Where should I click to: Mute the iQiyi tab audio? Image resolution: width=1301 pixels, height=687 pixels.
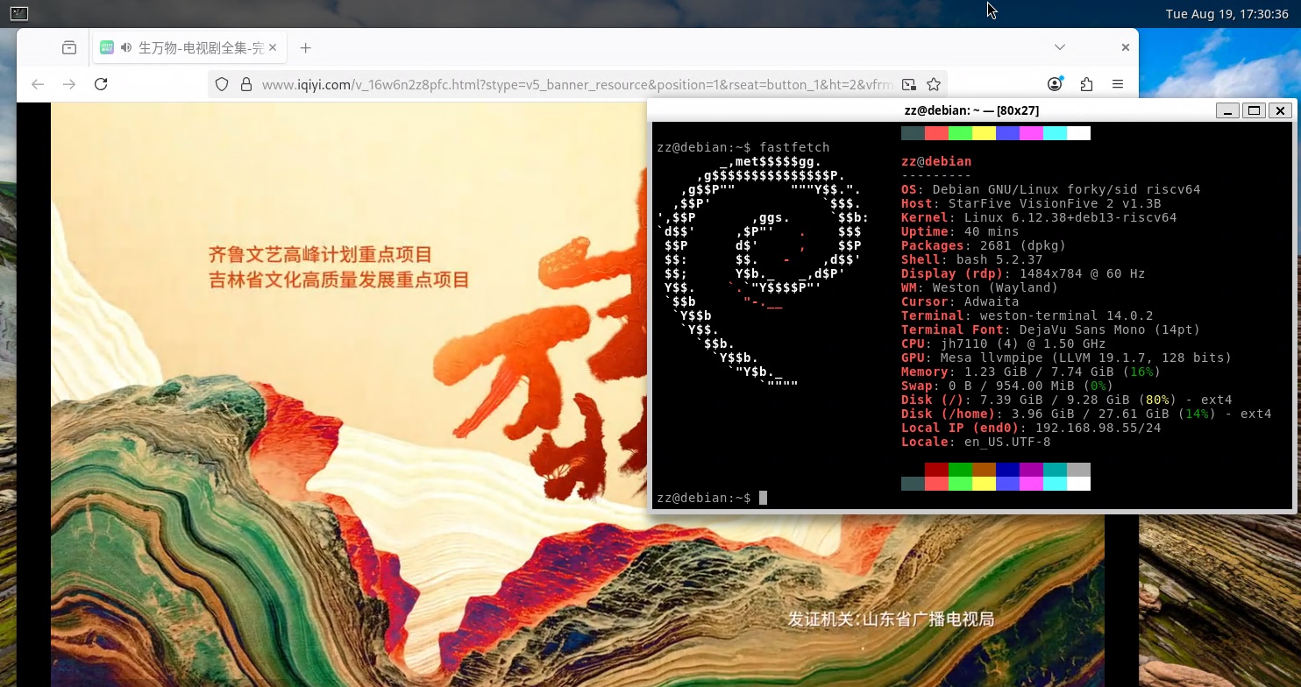[126, 48]
